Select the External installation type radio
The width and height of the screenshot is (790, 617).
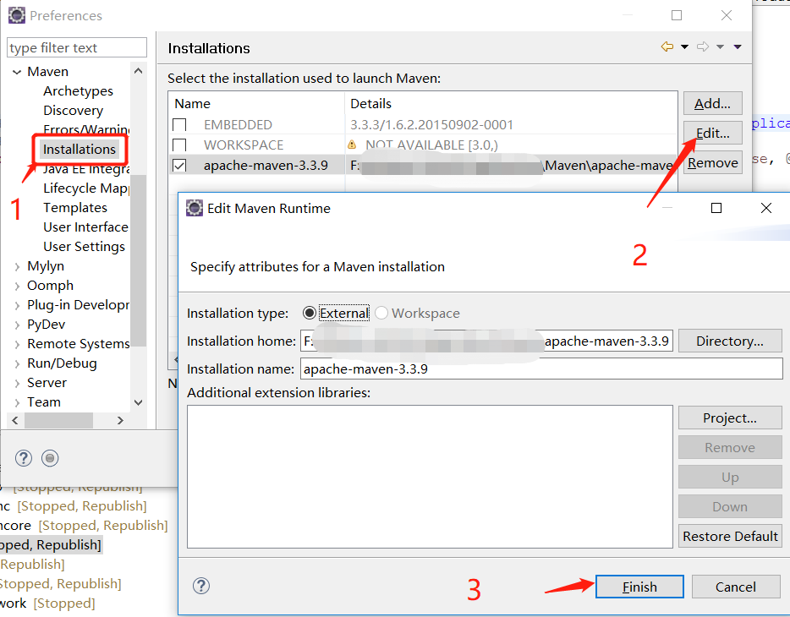tap(310, 313)
